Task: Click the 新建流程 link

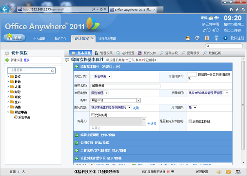Action: [14, 60]
